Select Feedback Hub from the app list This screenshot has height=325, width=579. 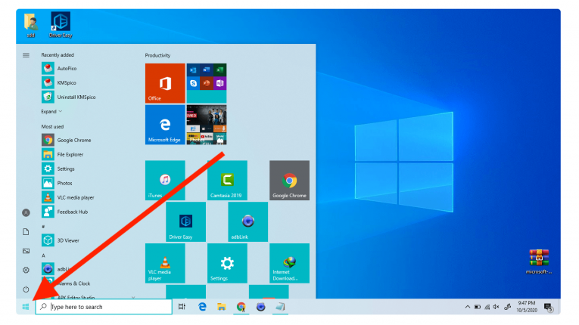point(72,212)
